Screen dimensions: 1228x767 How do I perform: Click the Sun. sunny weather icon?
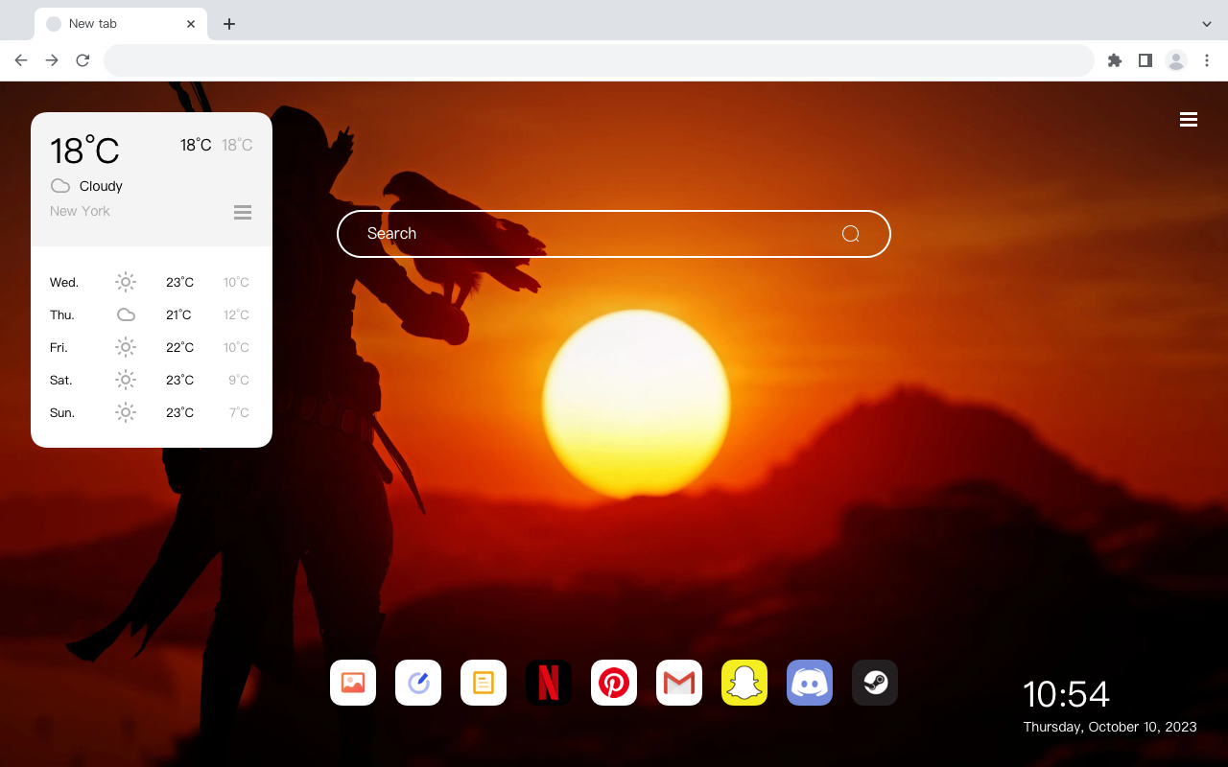126,412
